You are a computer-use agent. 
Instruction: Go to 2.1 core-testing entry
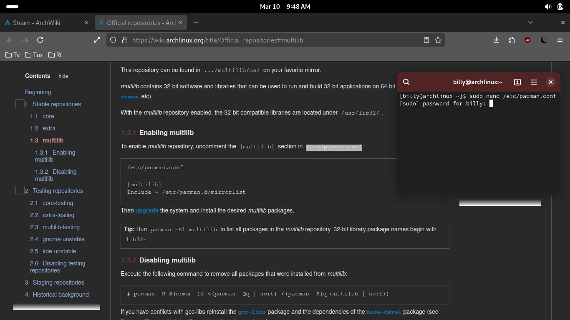[51, 203]
